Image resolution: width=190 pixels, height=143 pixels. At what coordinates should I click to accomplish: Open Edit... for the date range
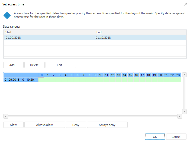(x=61, y=65)
